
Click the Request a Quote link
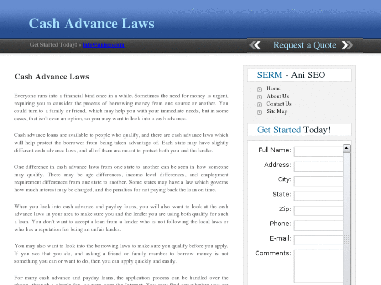pyautogui.click(x=304, y=45)
